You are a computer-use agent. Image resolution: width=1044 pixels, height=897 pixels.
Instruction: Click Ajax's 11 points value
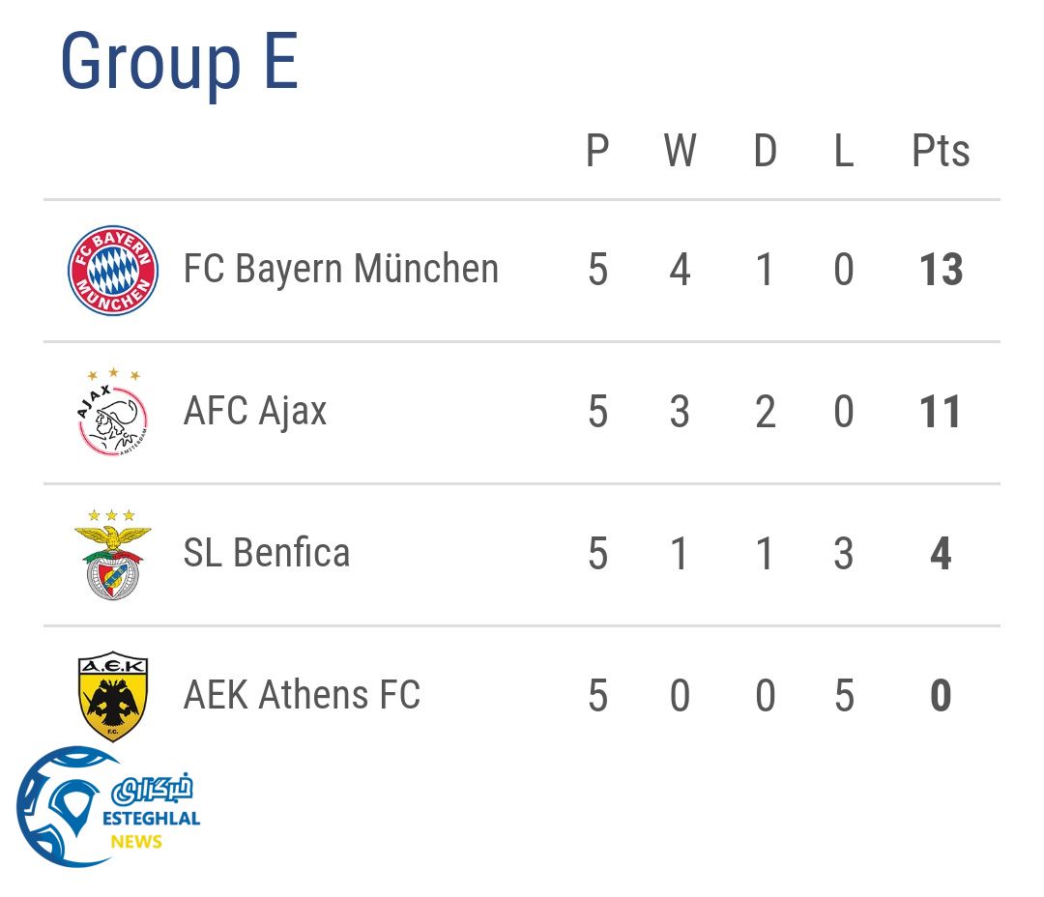coord(941,413)
